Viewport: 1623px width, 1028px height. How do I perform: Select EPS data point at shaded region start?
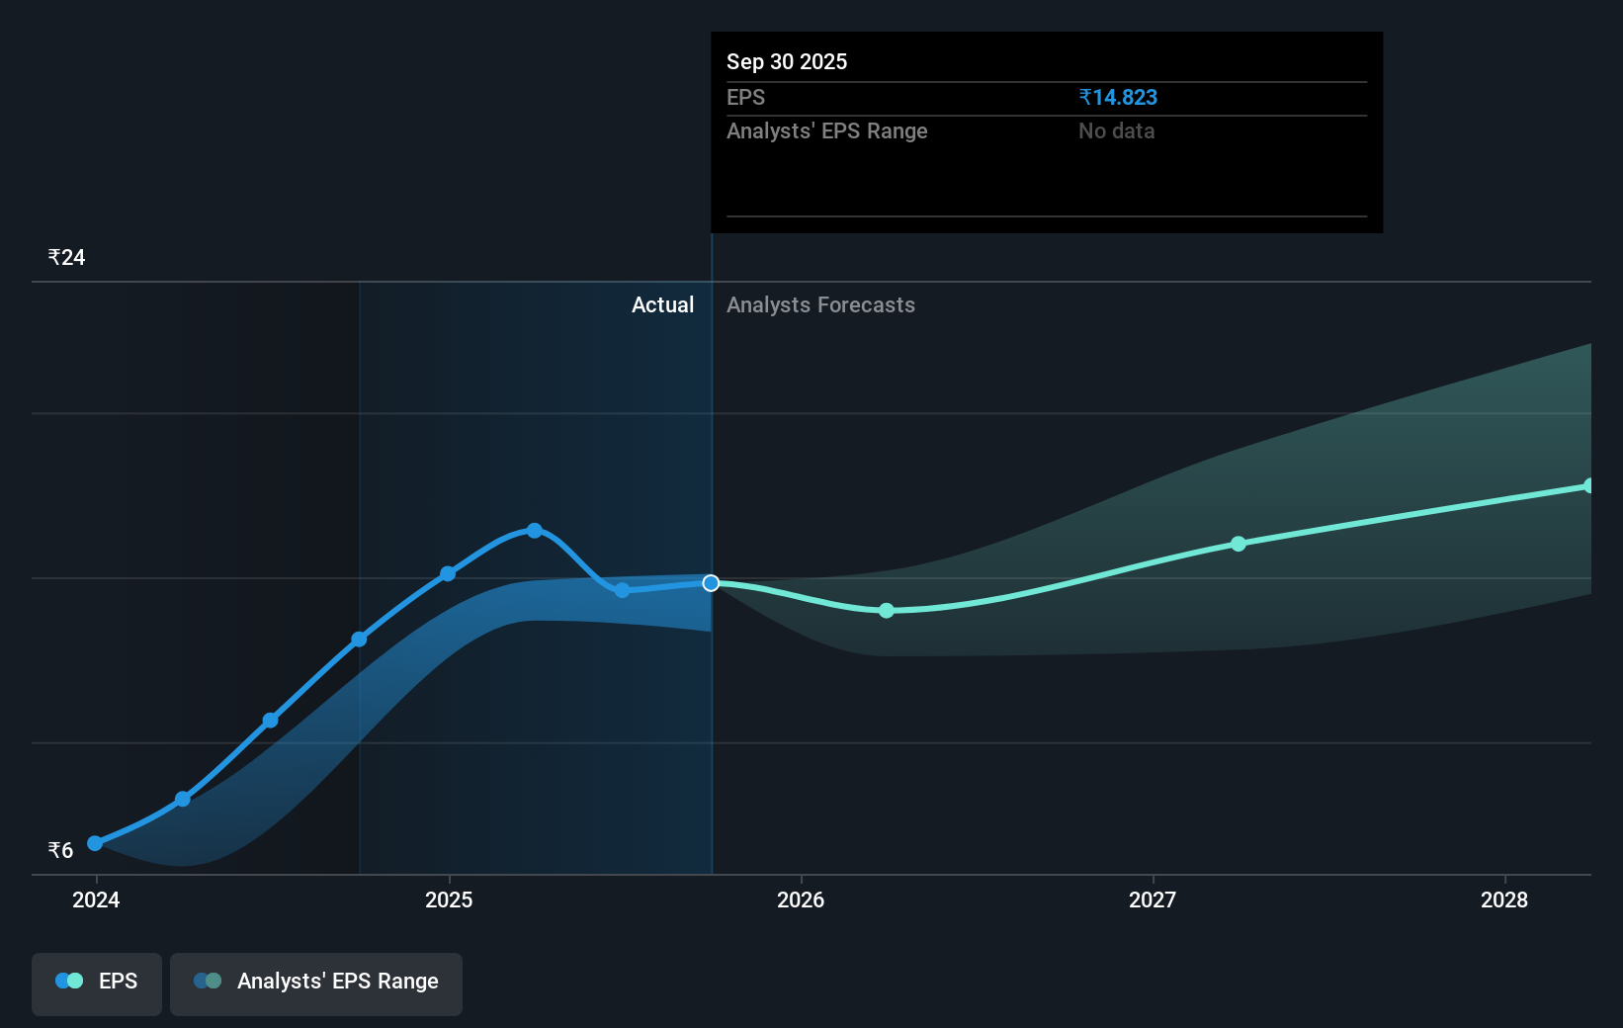[x=360, y=640]
